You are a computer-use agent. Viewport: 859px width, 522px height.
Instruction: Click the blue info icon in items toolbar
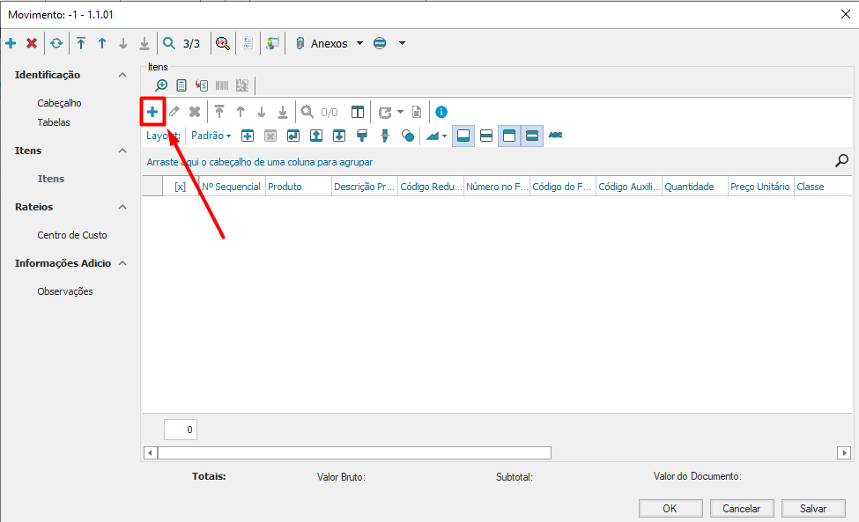[441, 112]
